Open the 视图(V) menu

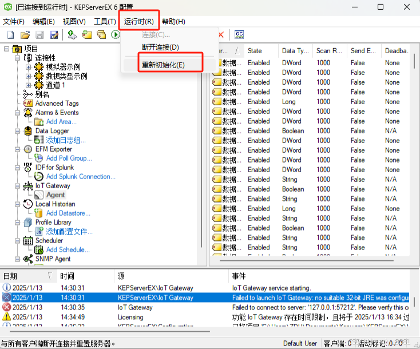pyautogui.click(x=74, y=21)
